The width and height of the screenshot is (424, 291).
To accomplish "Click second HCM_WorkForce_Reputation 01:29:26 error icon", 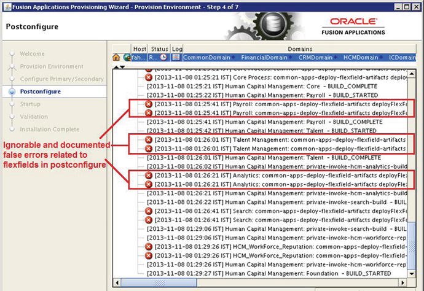I will click(x=149, y=255).
